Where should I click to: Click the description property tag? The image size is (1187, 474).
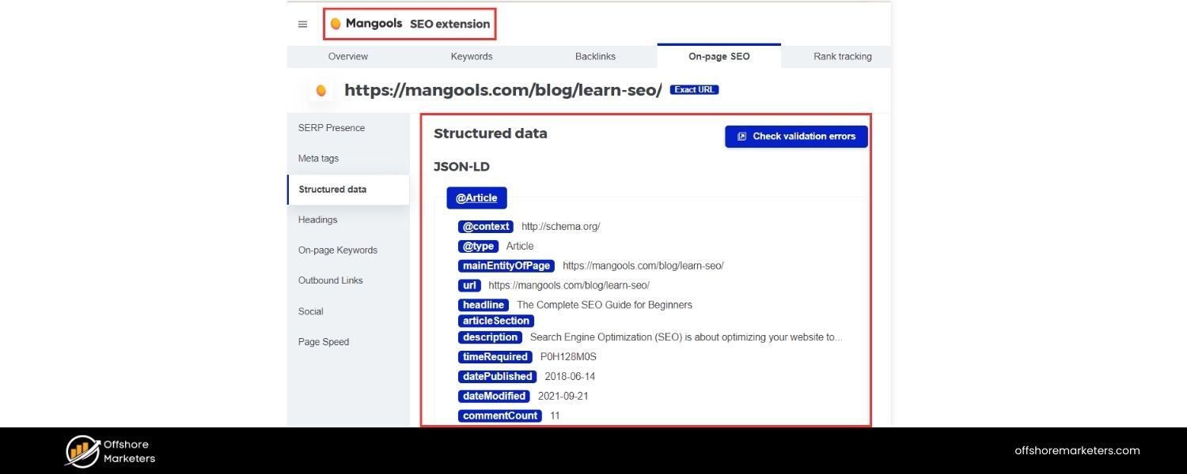point(490,337)
